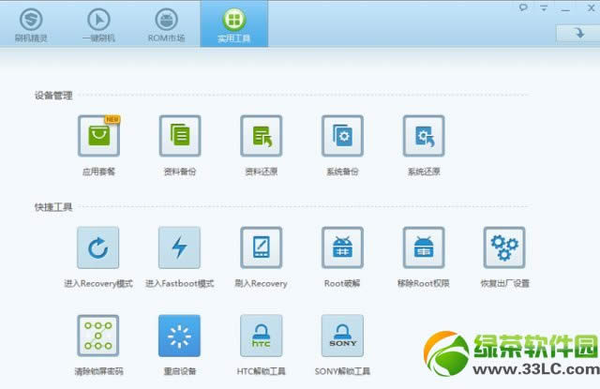Screen dimensions: 600x389
Task: Open the 应用套餐 app bundle icon
Action: pos(98,137)
